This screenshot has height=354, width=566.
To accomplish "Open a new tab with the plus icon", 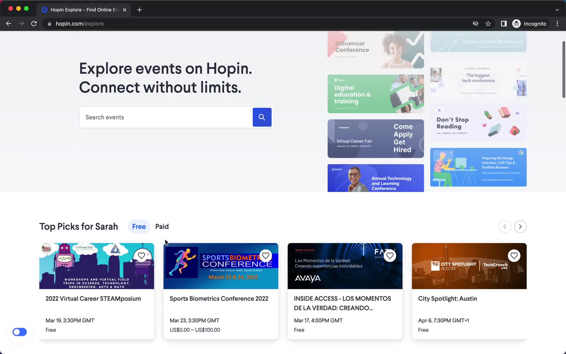I will click(x=139, y=10).
